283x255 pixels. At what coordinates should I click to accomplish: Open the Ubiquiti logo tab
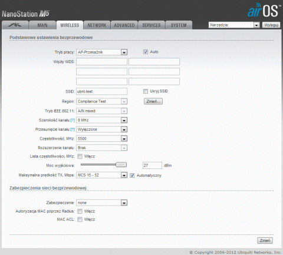click(15, 25)
